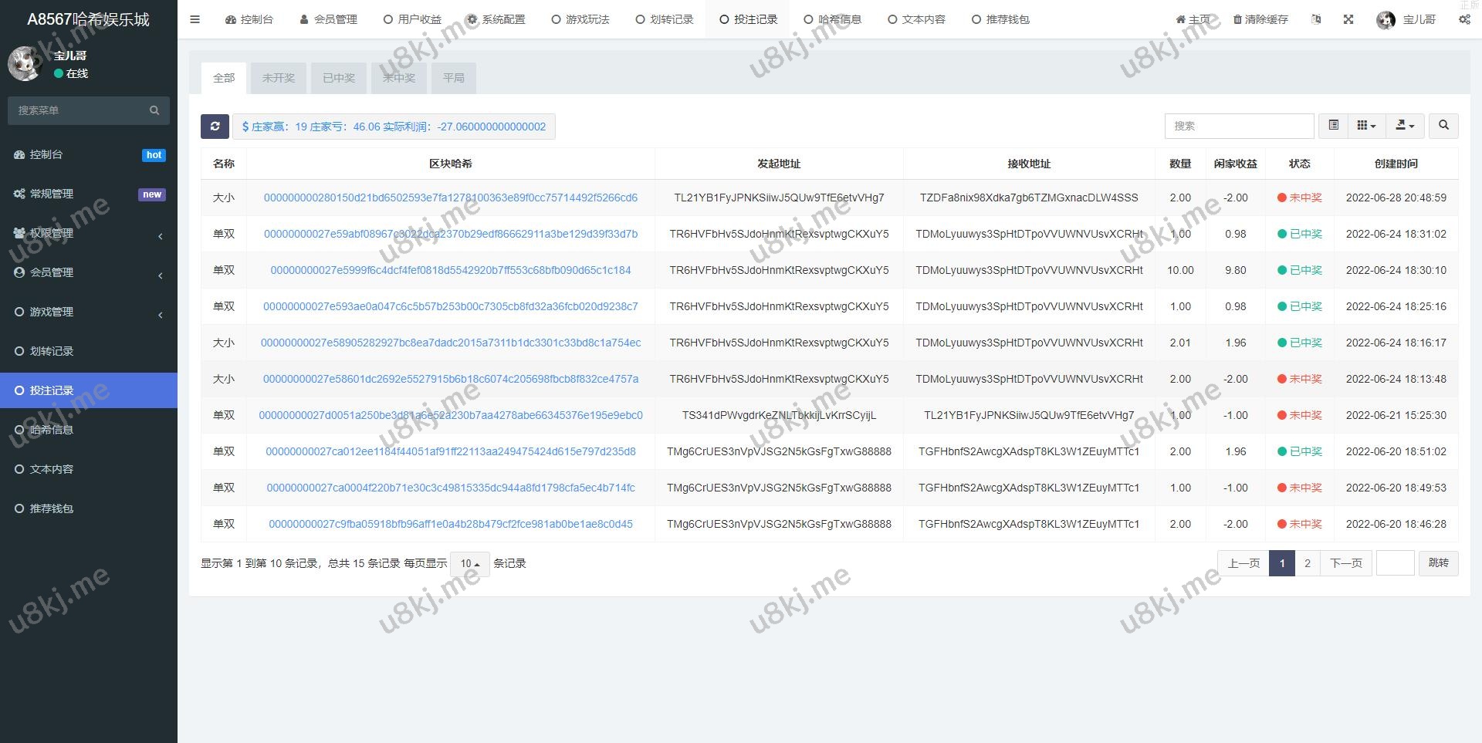Switch to the 已中奖 filter tab
This screenshot has height=743, width=1482.
pos(339,78)
